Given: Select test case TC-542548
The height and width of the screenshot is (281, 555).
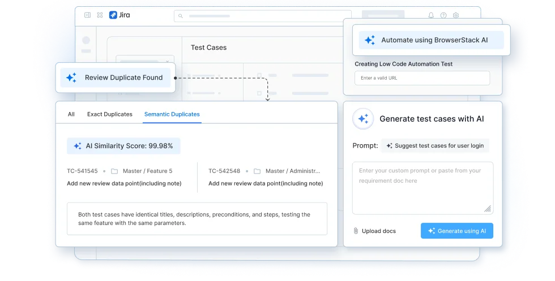Looking at the screenshot, I should click(x=224, y=171).
